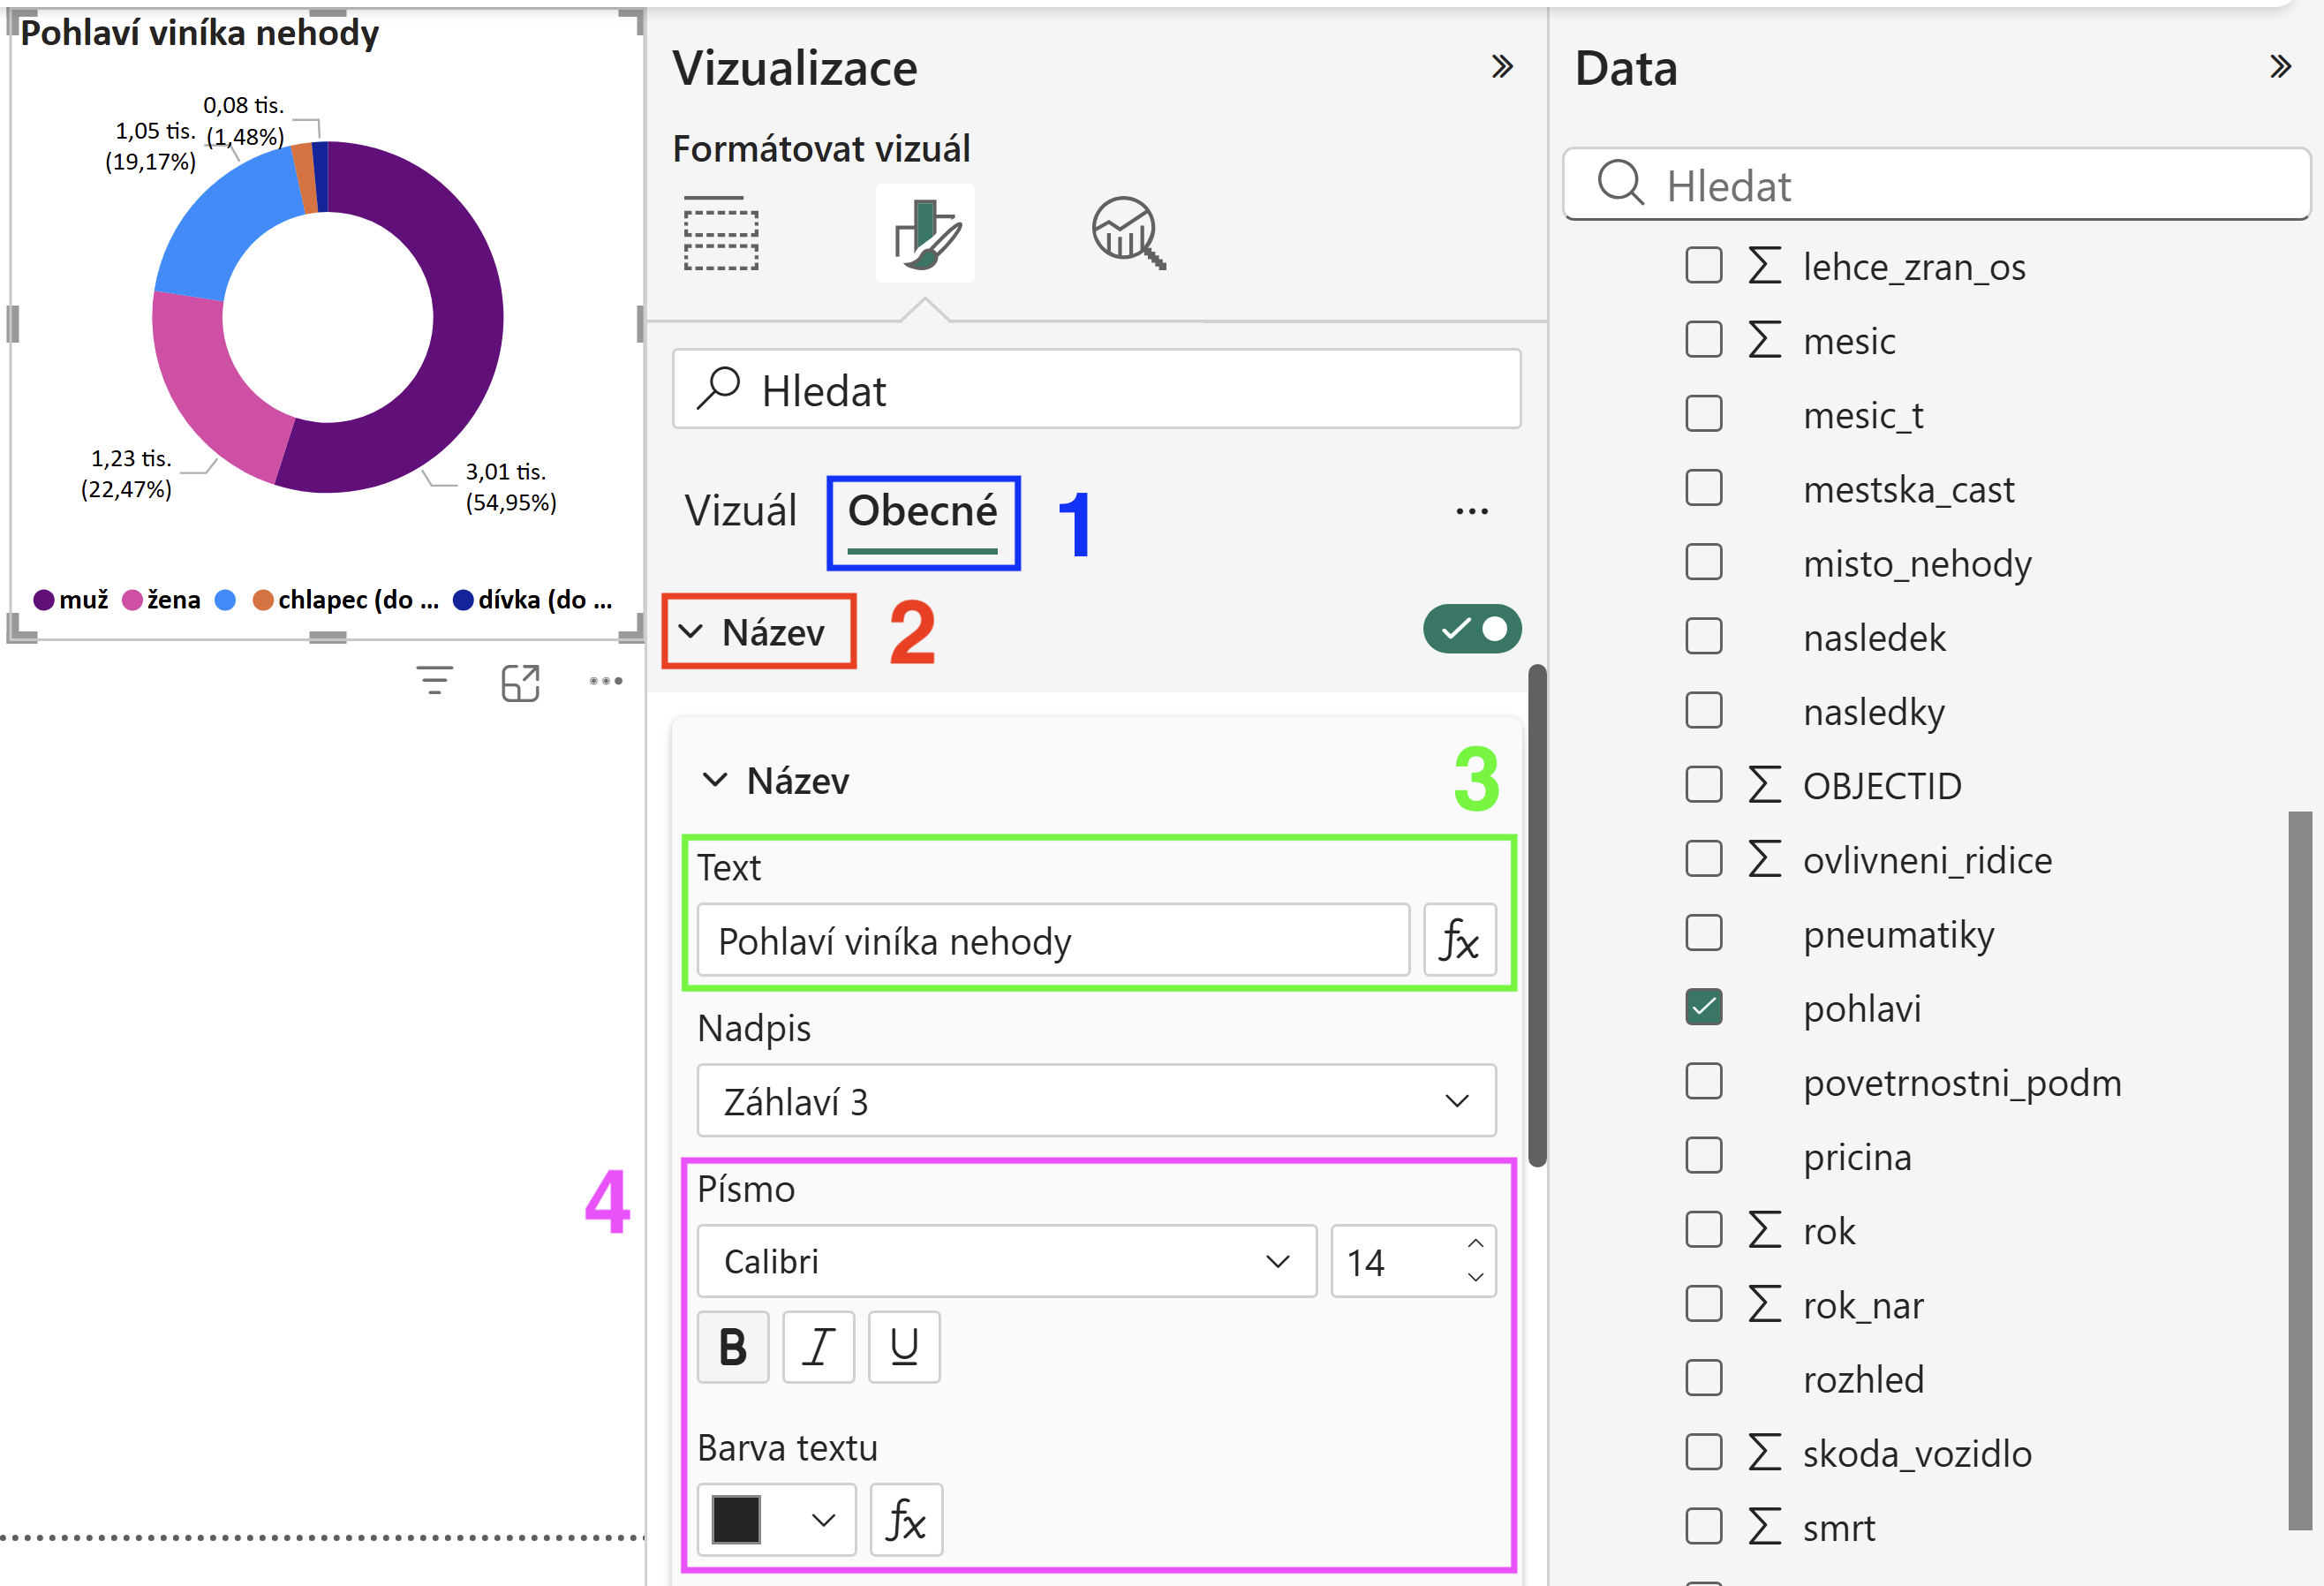Collapse the top-level Název section
The image size is (2324, 1586).
point(691,631)
